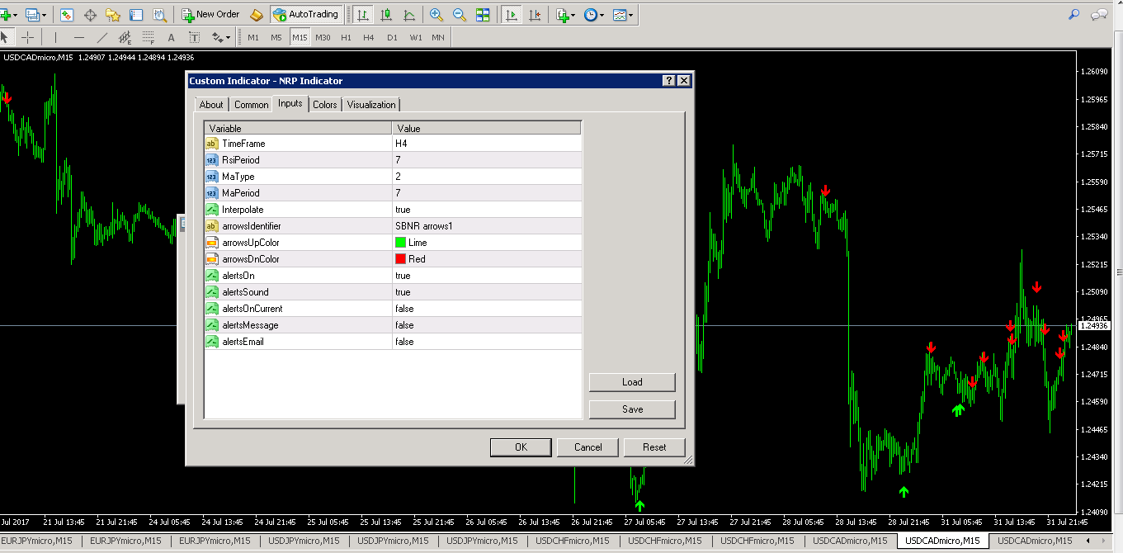Expand the arrows objects dropdown
Viewport: 1123px width, 553px height.
221,37
